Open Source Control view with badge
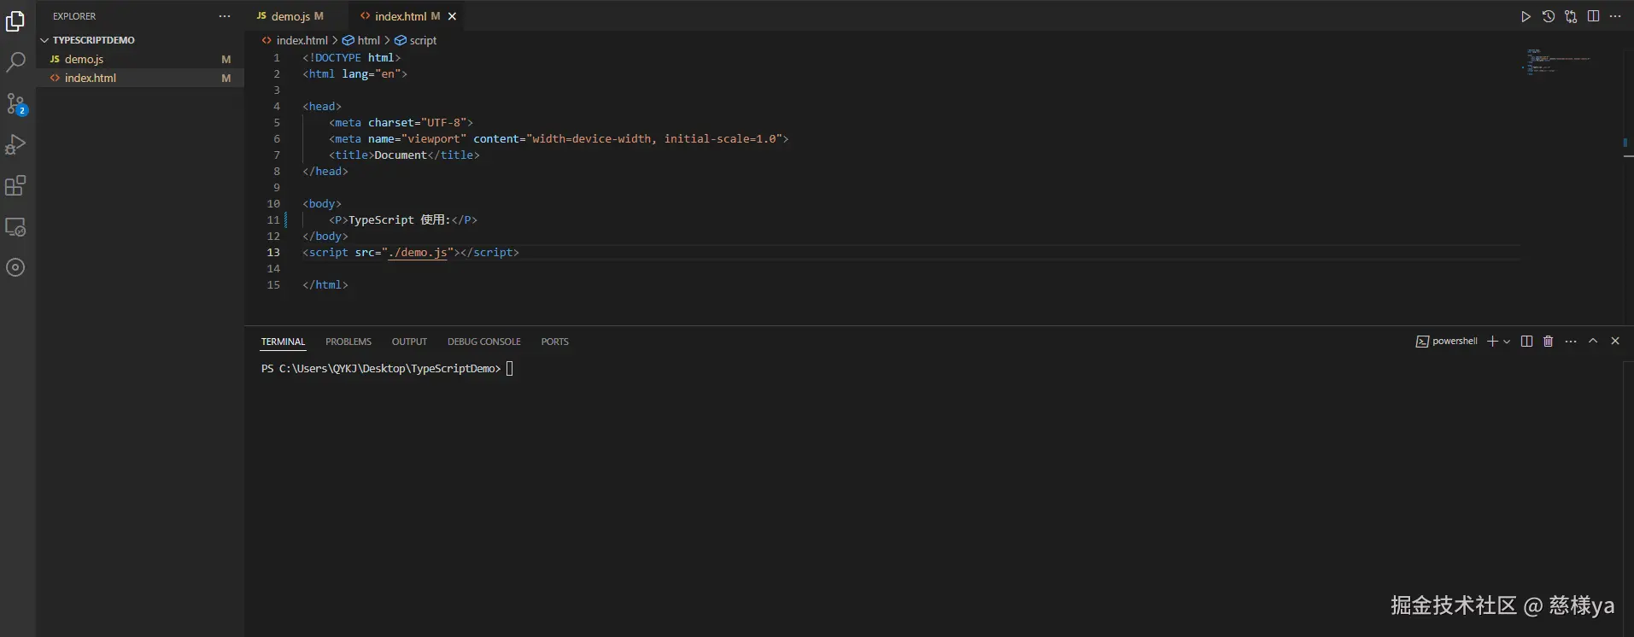This screenshot has height=637, width=1634. (x=16, y=104)
